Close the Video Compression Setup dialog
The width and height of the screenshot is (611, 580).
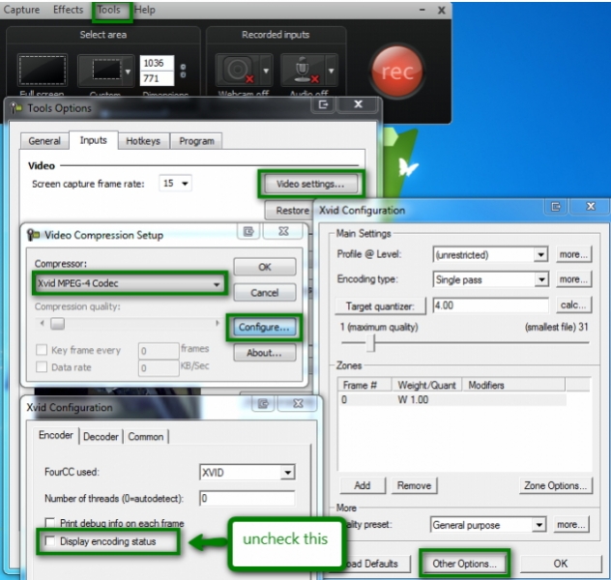[x=283, y=231]
